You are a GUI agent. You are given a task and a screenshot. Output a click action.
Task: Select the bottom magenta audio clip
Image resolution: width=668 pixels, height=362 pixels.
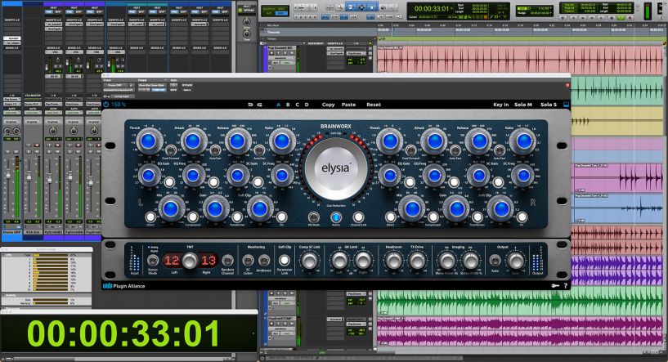(x=521, y=330)
